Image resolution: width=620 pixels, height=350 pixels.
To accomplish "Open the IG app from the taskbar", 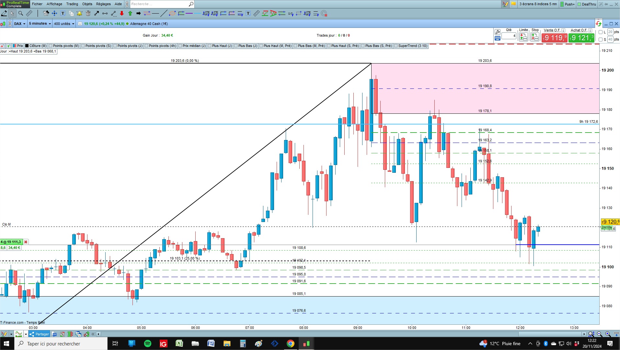I will tap(163, 344).
